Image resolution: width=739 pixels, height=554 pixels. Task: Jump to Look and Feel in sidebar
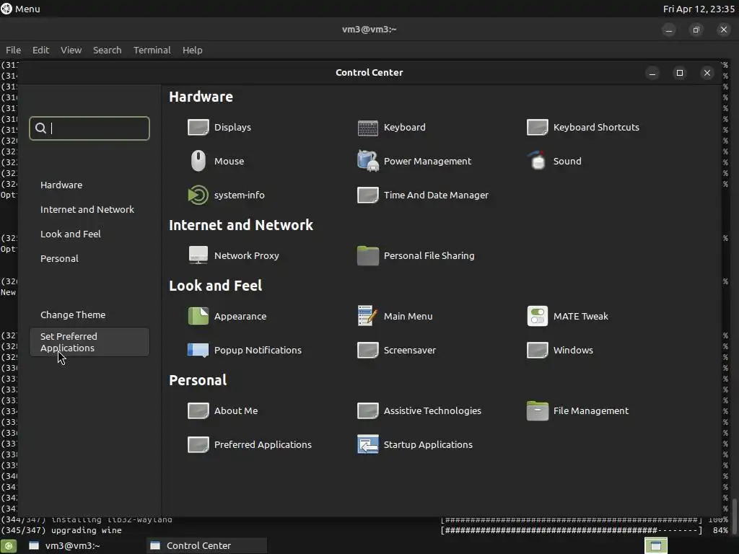click(x=71, y=234)
